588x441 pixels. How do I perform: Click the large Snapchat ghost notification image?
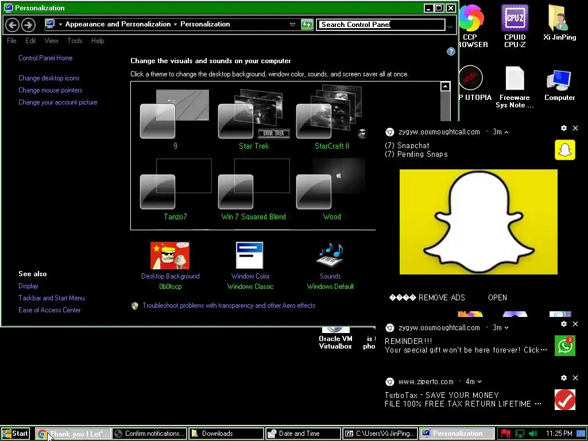(478, 222)
